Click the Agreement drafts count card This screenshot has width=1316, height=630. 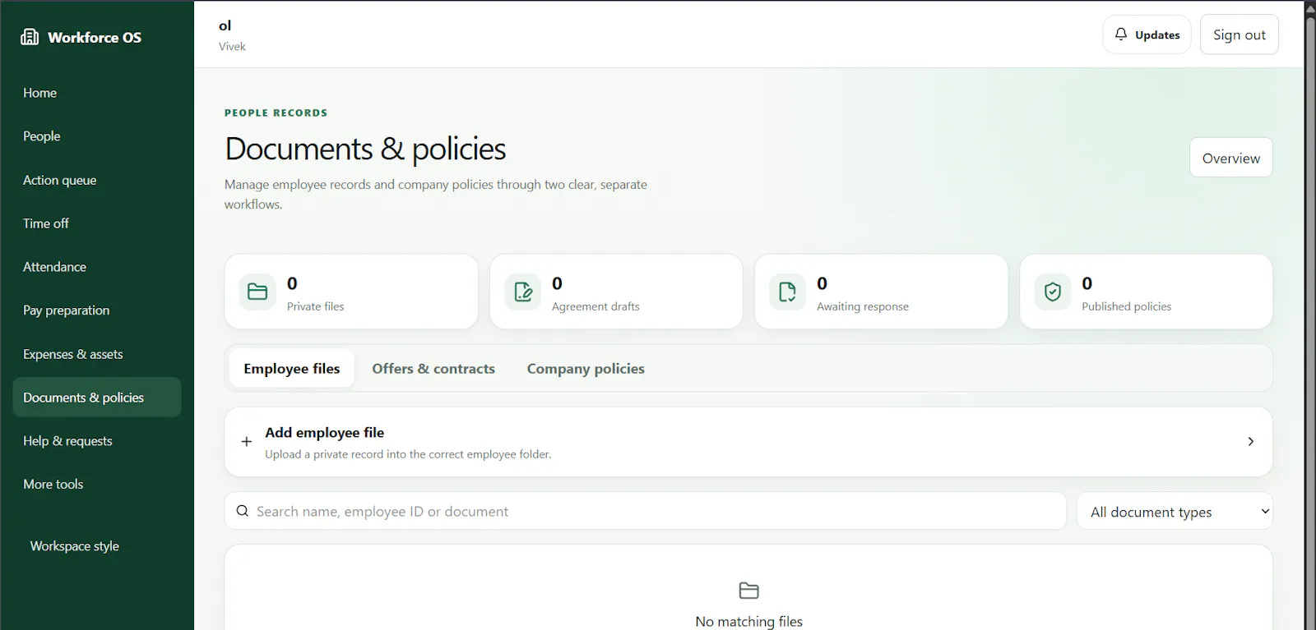616,292
